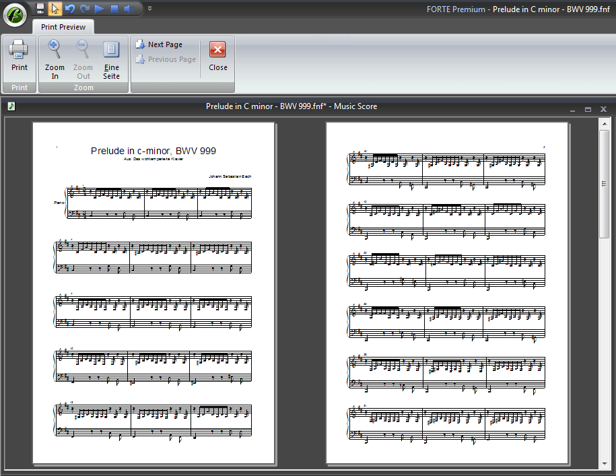Click the music score document icon
The width and height of the screenshot is (616, 476).
(11, 106)
